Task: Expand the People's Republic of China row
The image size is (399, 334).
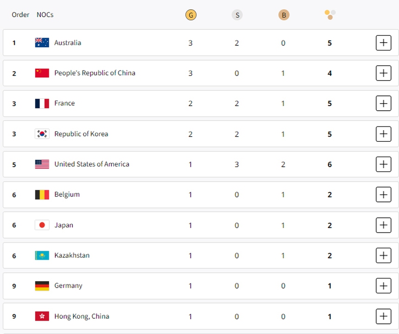Action: pyautogui.click(x=384, y=73)
